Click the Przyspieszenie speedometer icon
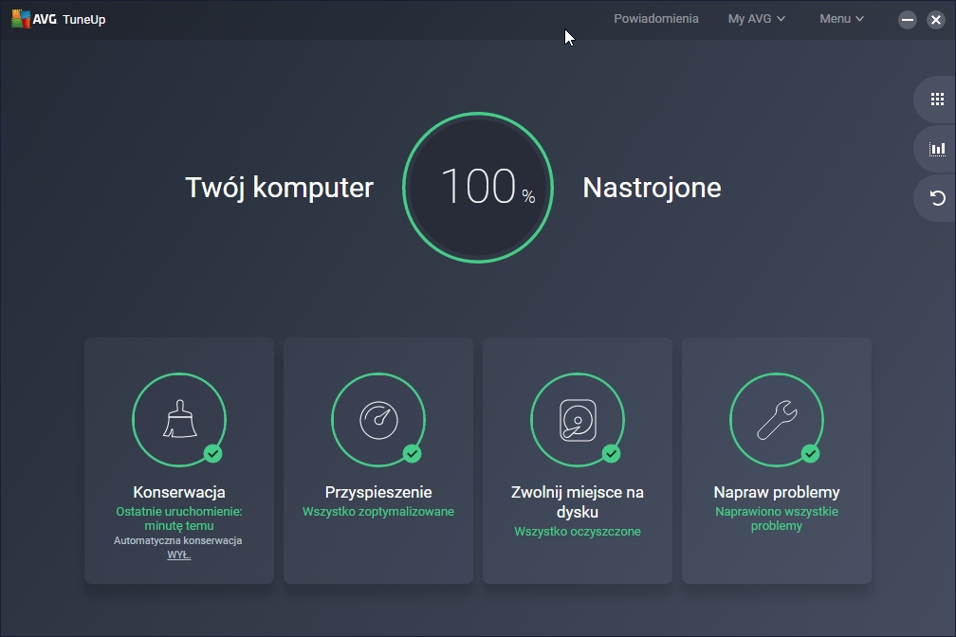 [x=378, y=419]
